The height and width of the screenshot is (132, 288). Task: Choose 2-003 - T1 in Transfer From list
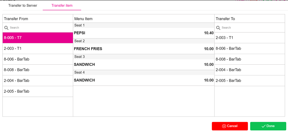38,48
